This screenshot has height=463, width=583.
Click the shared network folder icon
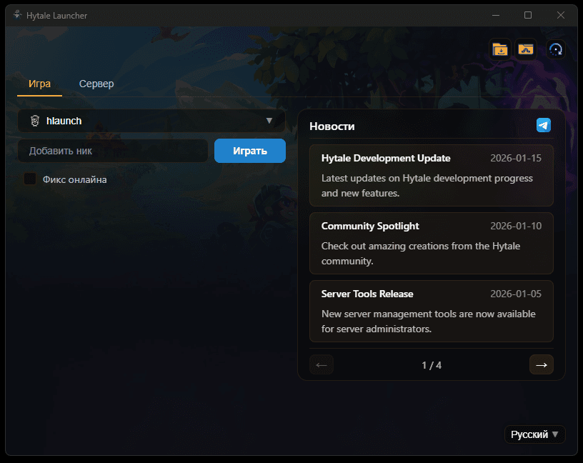click(526, 49)
